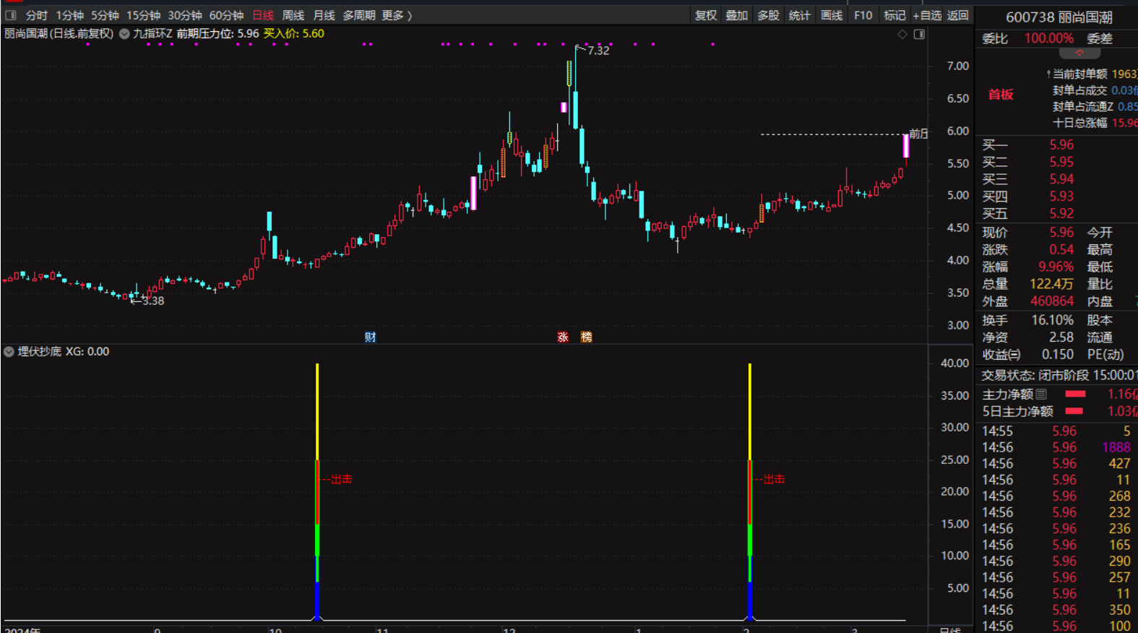Switch to 分时 intraday view
Screen dimensions: 1138x633
[36, 15]
